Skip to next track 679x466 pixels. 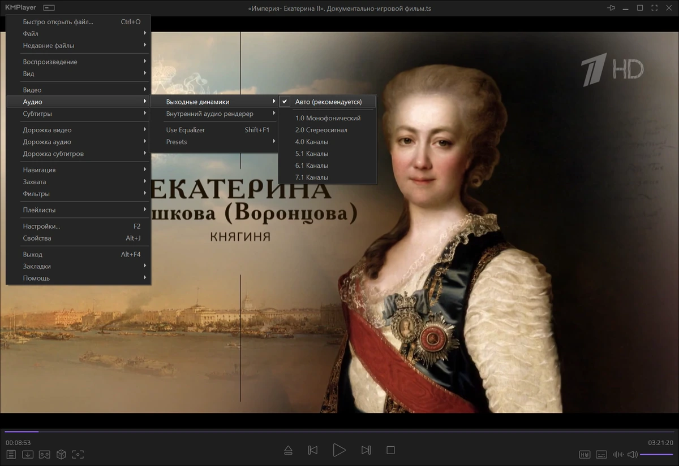[x=366, y=450]
